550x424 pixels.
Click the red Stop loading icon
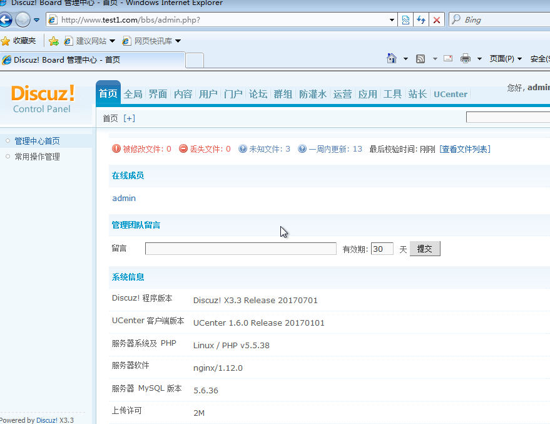(x=437, y=20)
